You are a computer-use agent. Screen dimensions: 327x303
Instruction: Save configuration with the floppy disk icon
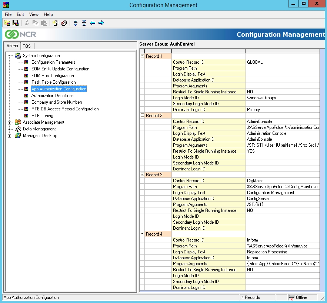click(16, 23)
